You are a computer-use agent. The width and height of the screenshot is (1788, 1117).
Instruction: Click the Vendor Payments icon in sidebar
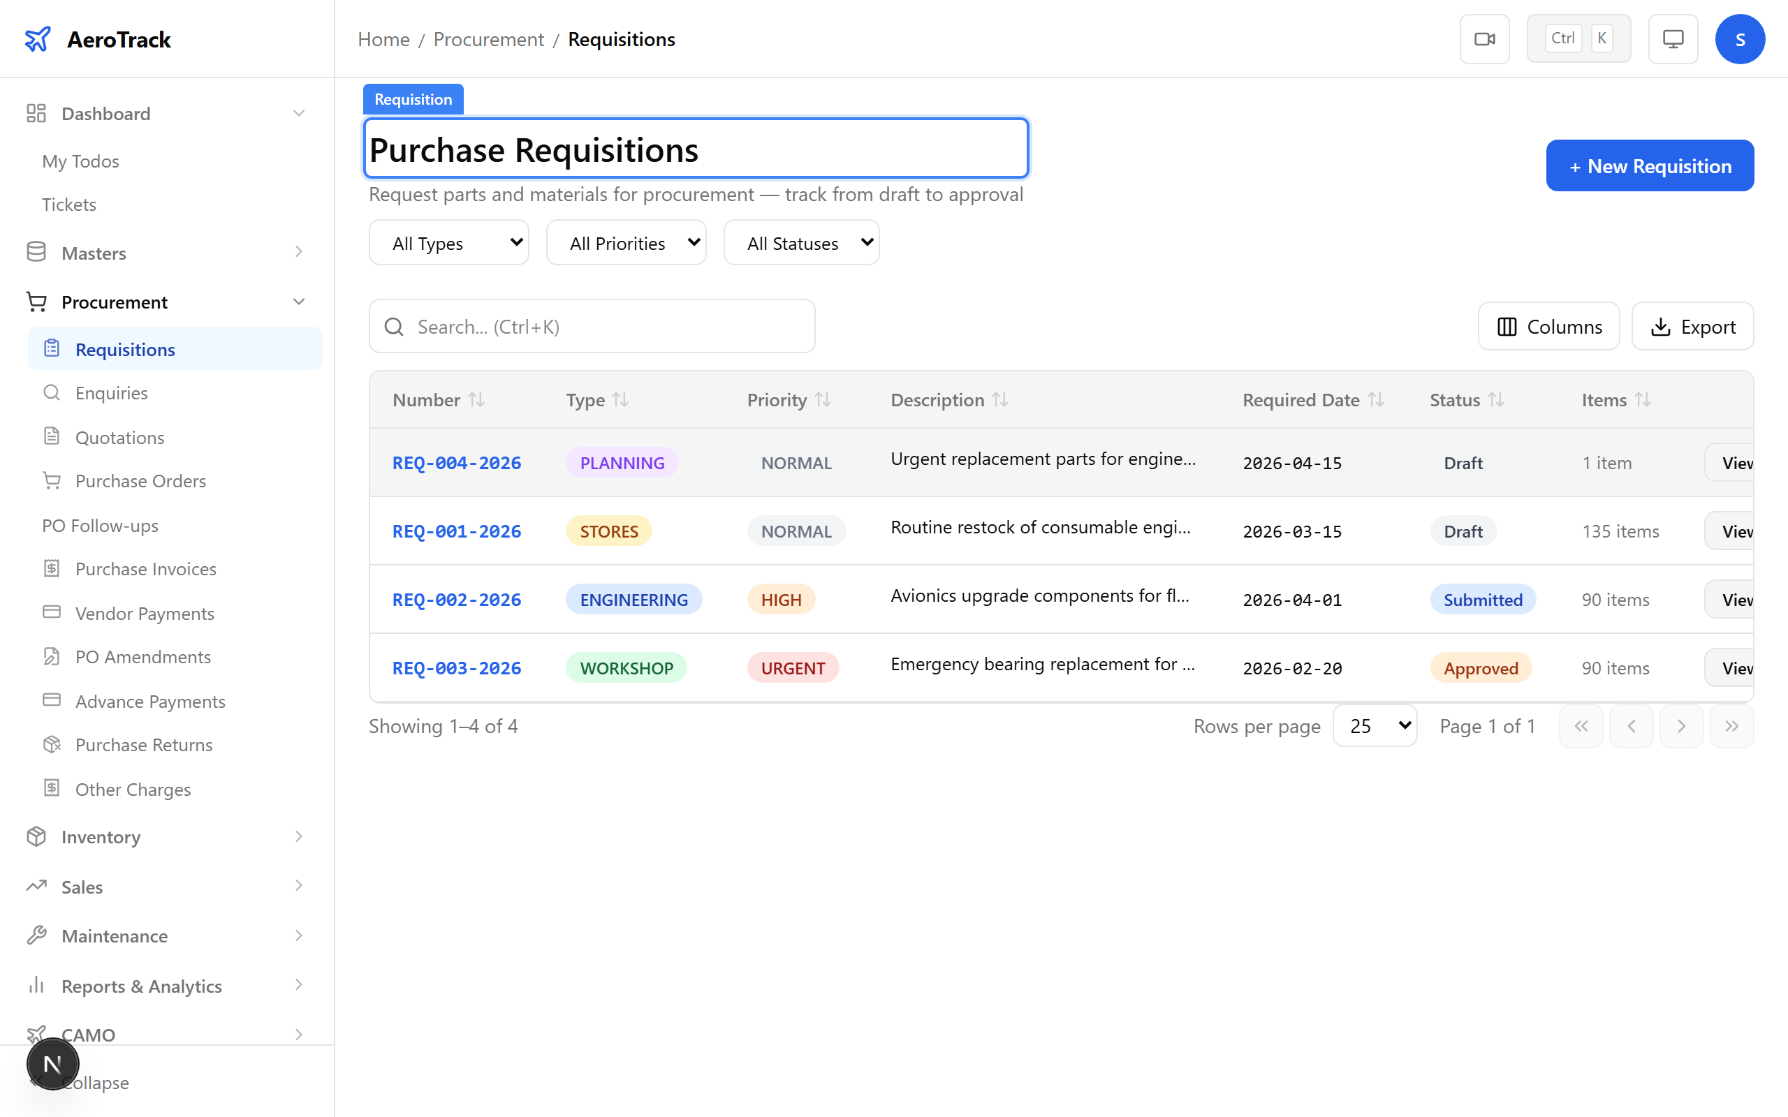[51, 613]
